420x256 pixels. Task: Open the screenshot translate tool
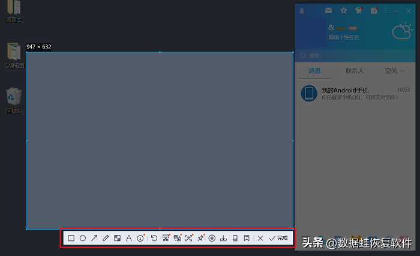click(x=178, y=238)
